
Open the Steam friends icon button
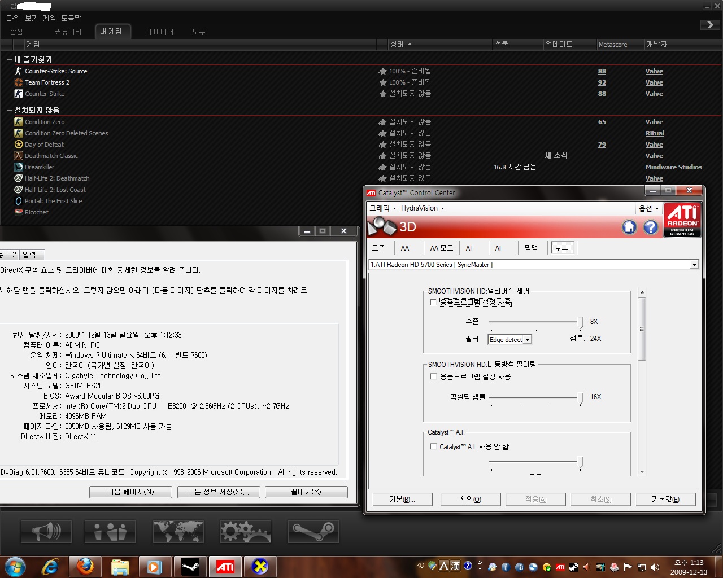click(110, 531)
